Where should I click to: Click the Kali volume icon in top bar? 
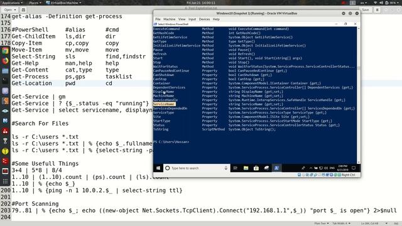[x=381, y=3]
